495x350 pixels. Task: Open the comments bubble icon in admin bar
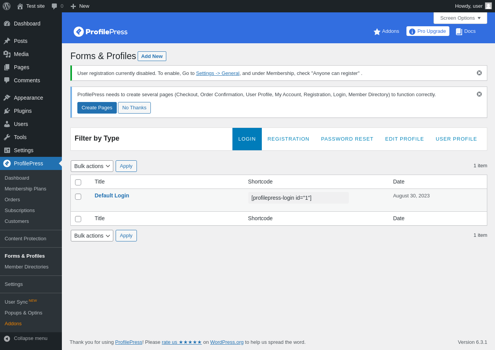[55, 6]
